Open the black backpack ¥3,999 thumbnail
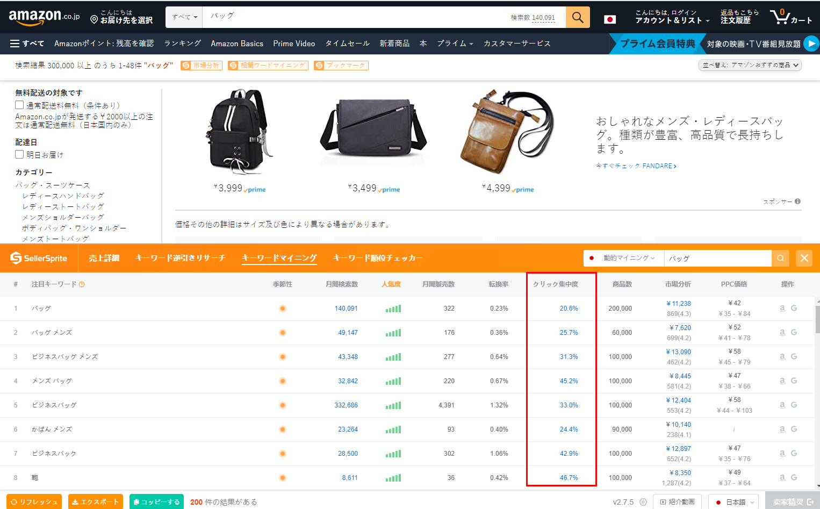 coord(239,132)
